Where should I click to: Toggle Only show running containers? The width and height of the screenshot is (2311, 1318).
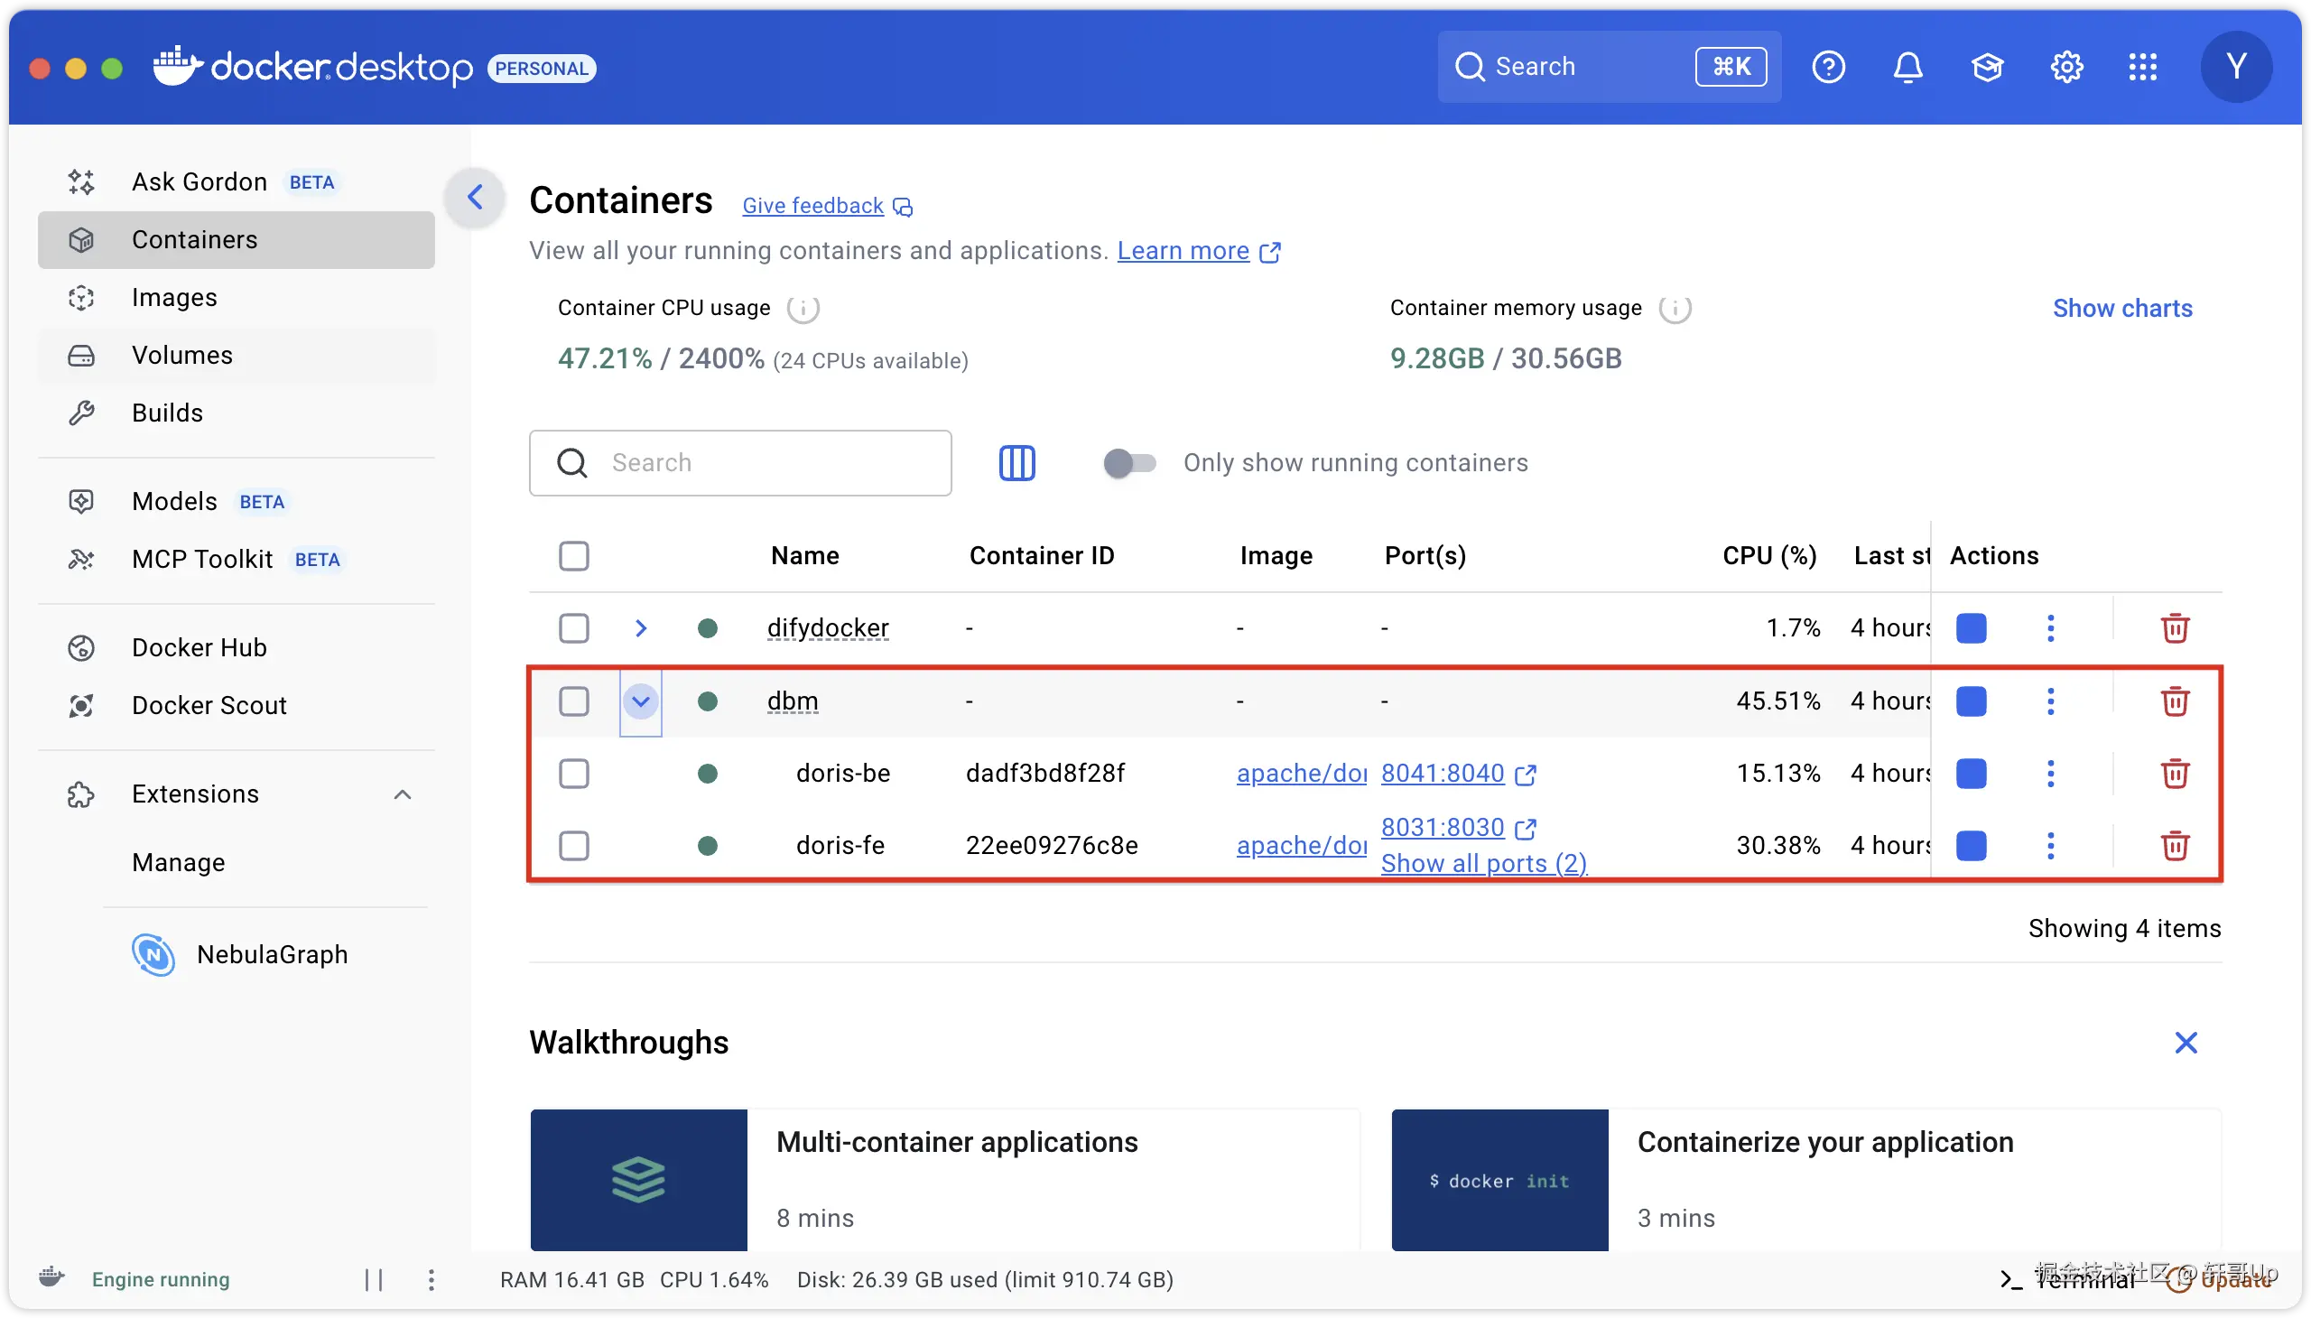1128,462
